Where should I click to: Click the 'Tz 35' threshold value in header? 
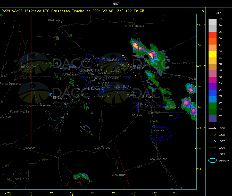coord(139,11)
